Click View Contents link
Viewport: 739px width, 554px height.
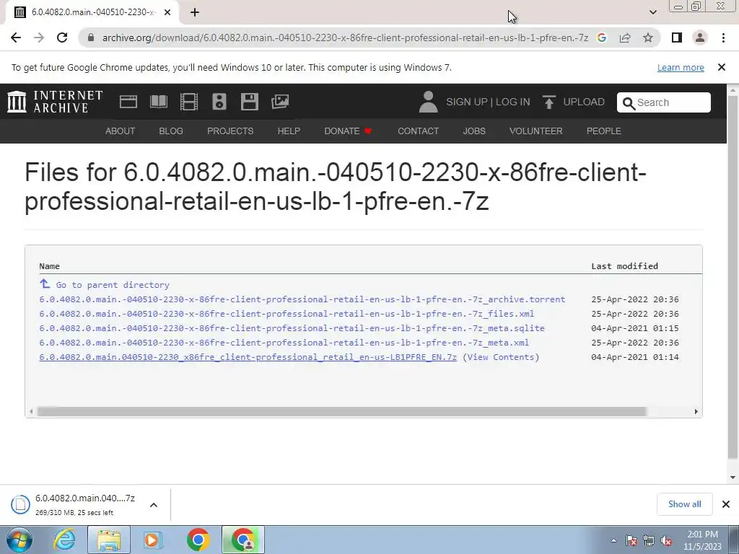[x=501, y=357]
